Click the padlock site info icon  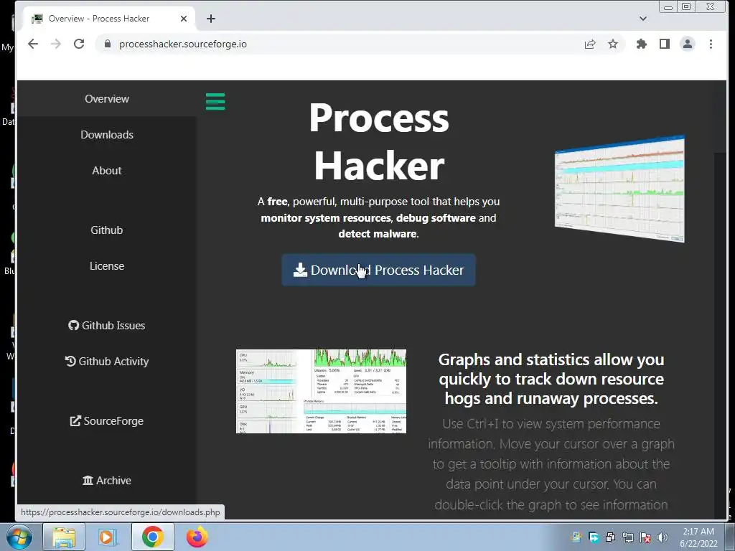[x=108, y=44]
